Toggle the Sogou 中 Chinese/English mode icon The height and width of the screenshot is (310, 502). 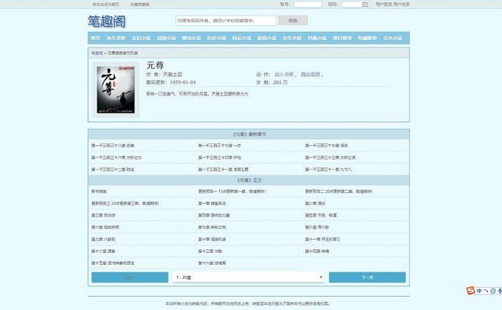(x=479, y=291)
